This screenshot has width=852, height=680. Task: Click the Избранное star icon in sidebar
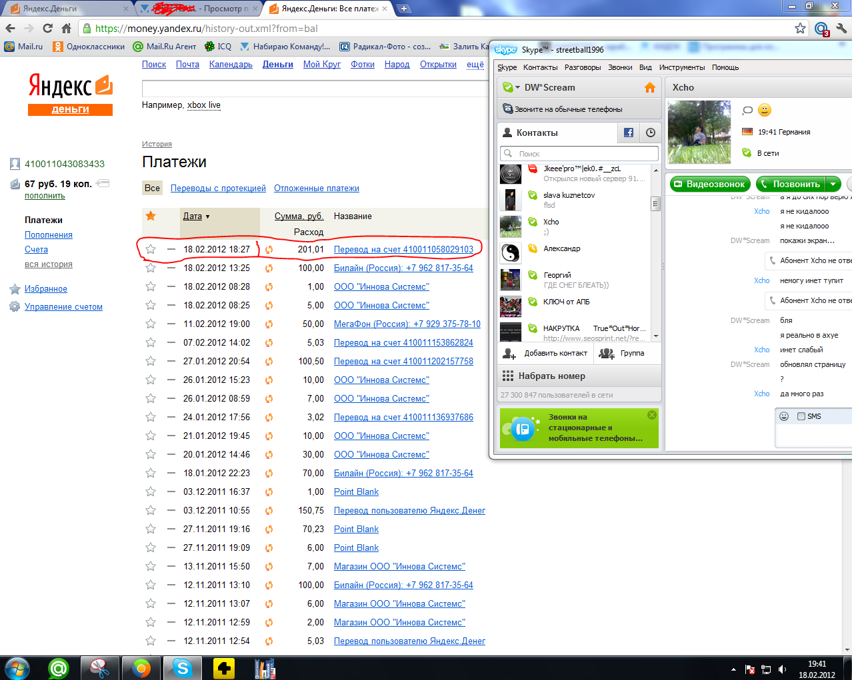pos(15,289)
